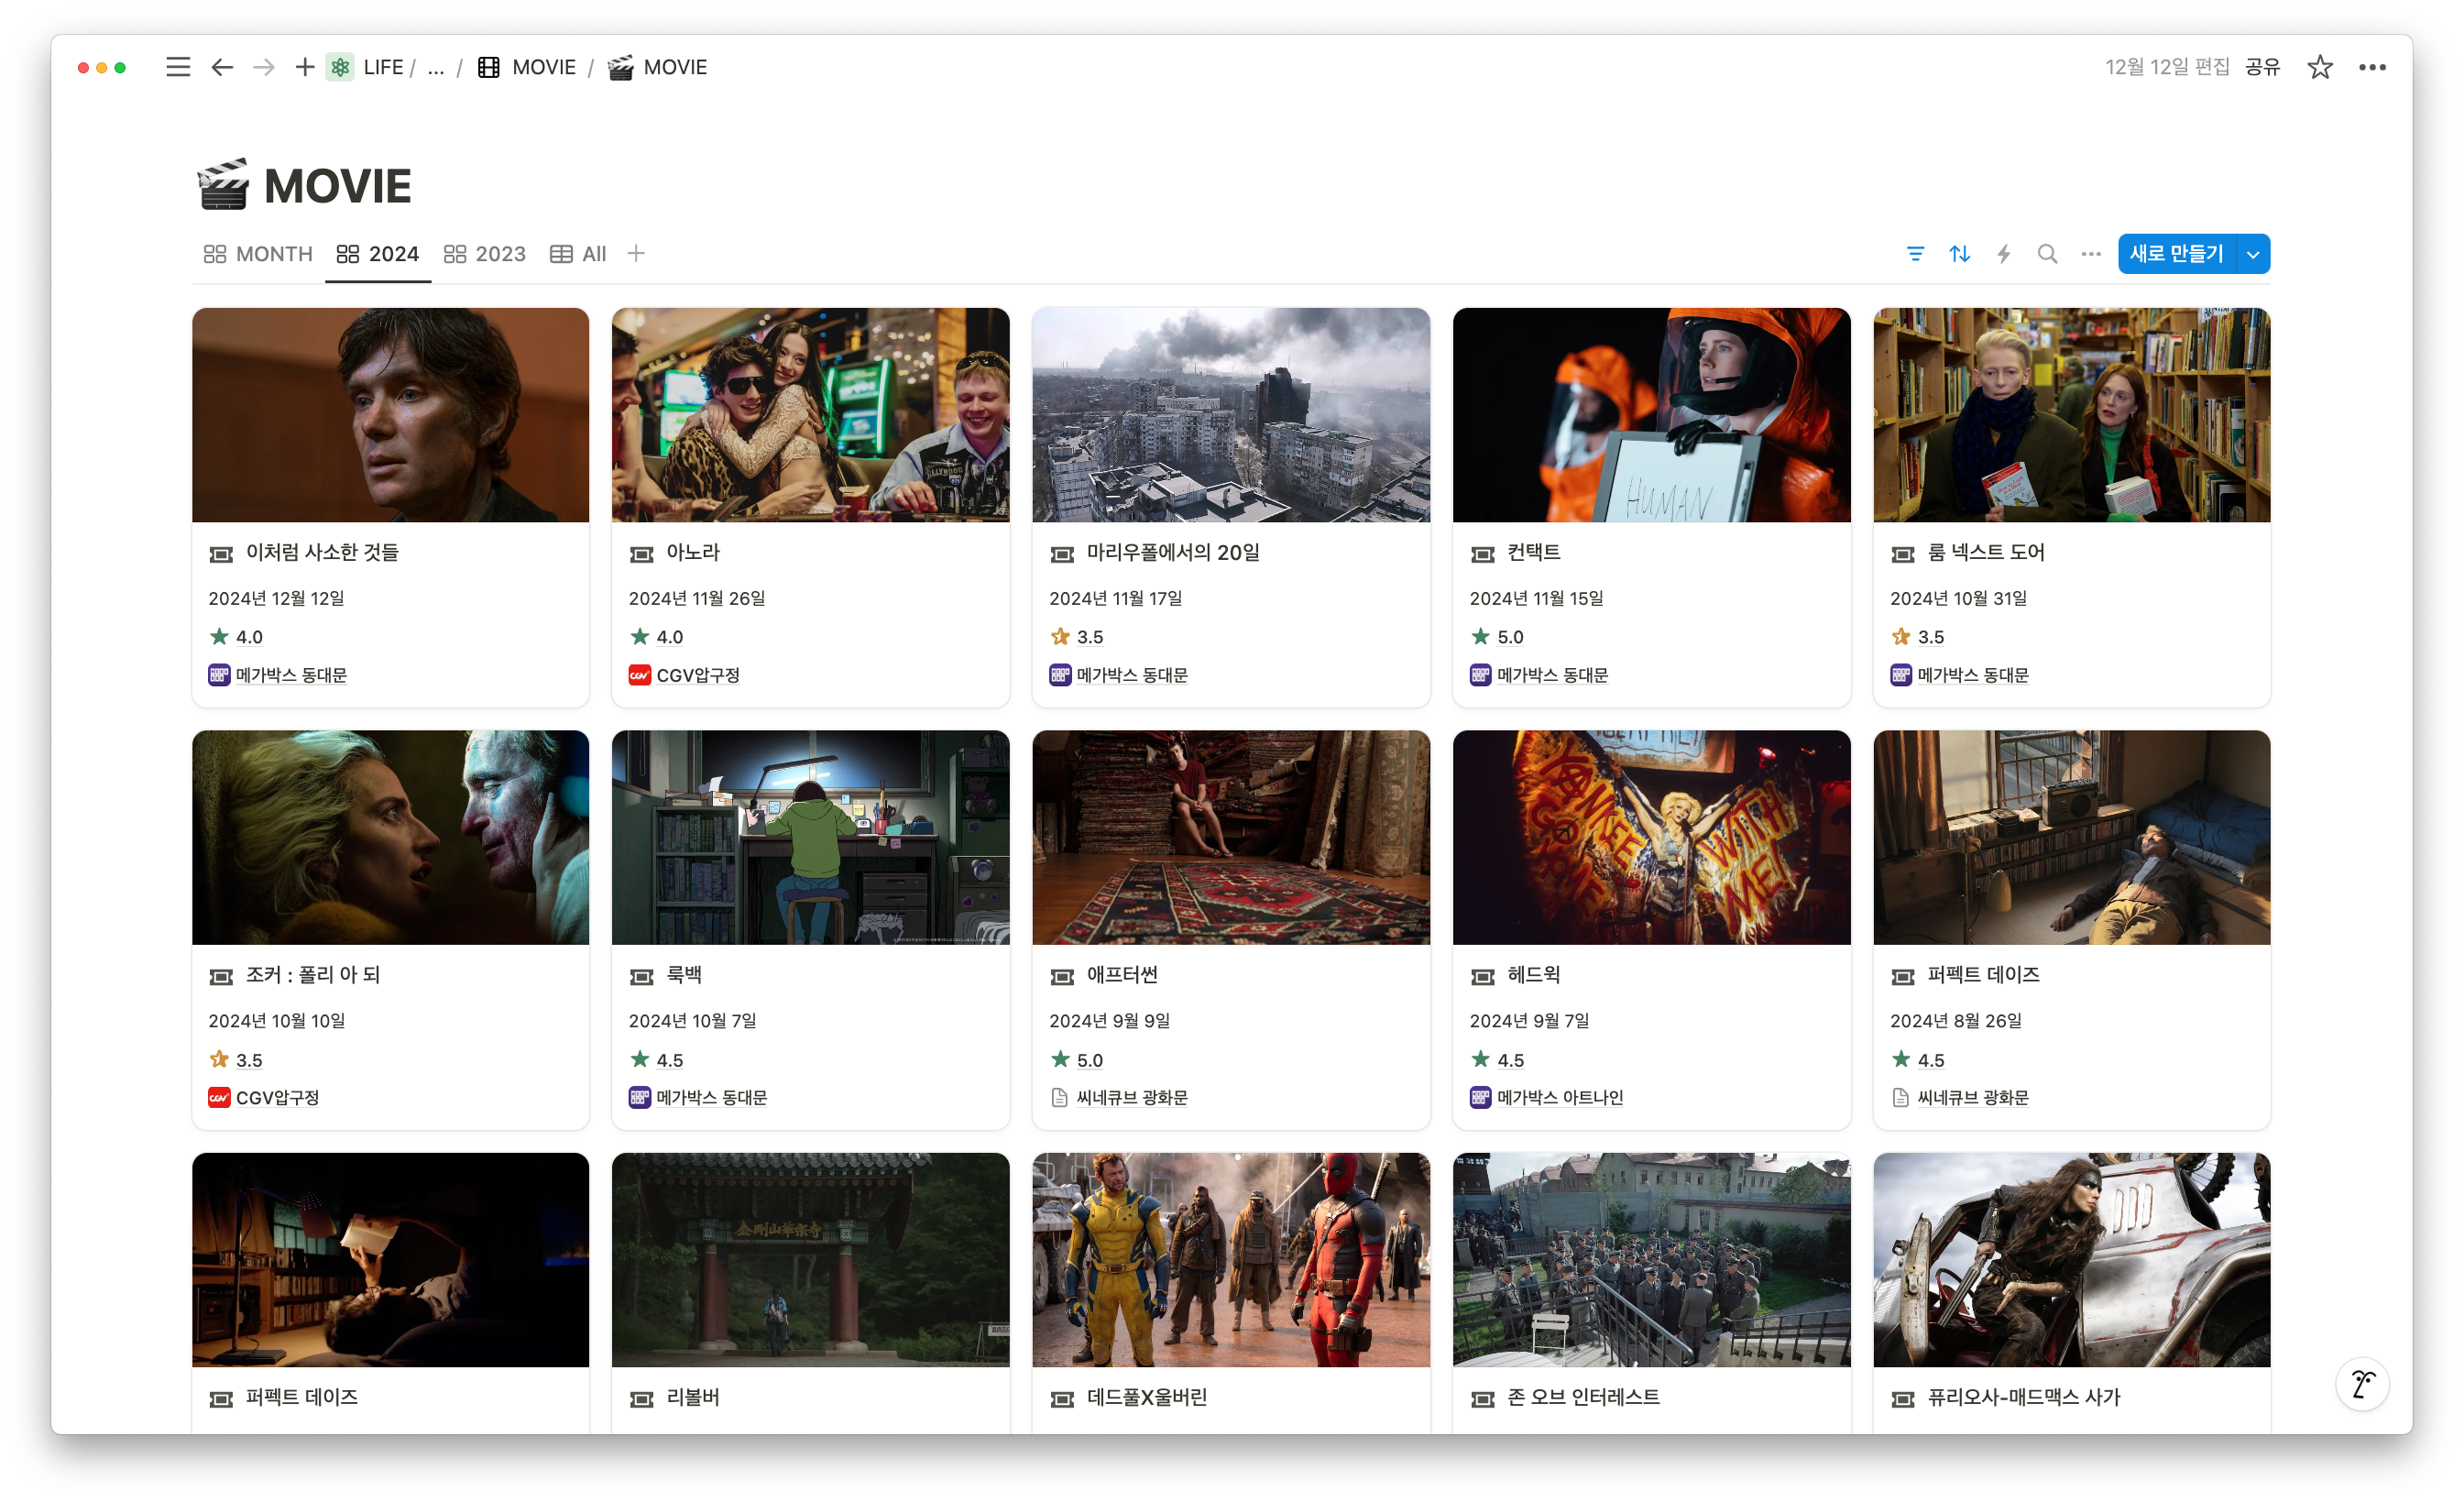Open the CGV압구정 link under 아노라
Viewport: 2464px width, 1502px height.
pos(697,675)
